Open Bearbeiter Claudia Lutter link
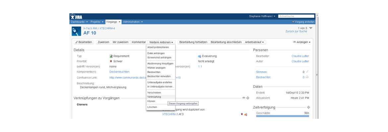 click(x=300, y=56)
